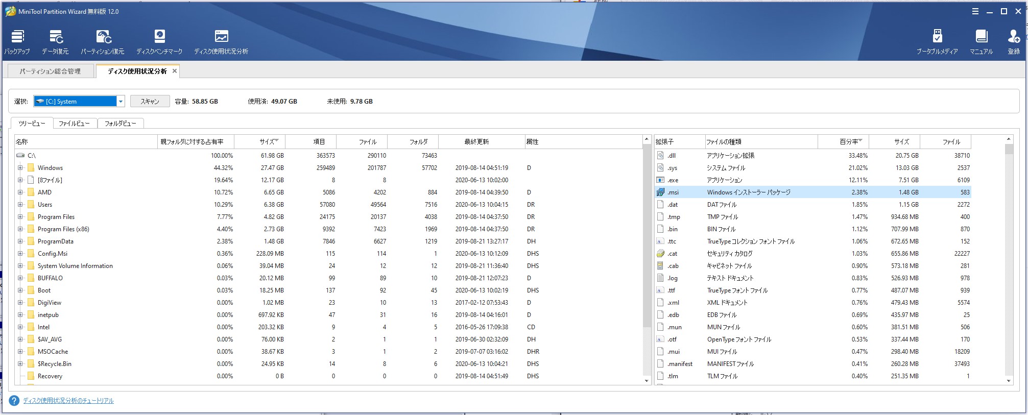Select the inetpub folder row
1028x415 pixels.
328,314
